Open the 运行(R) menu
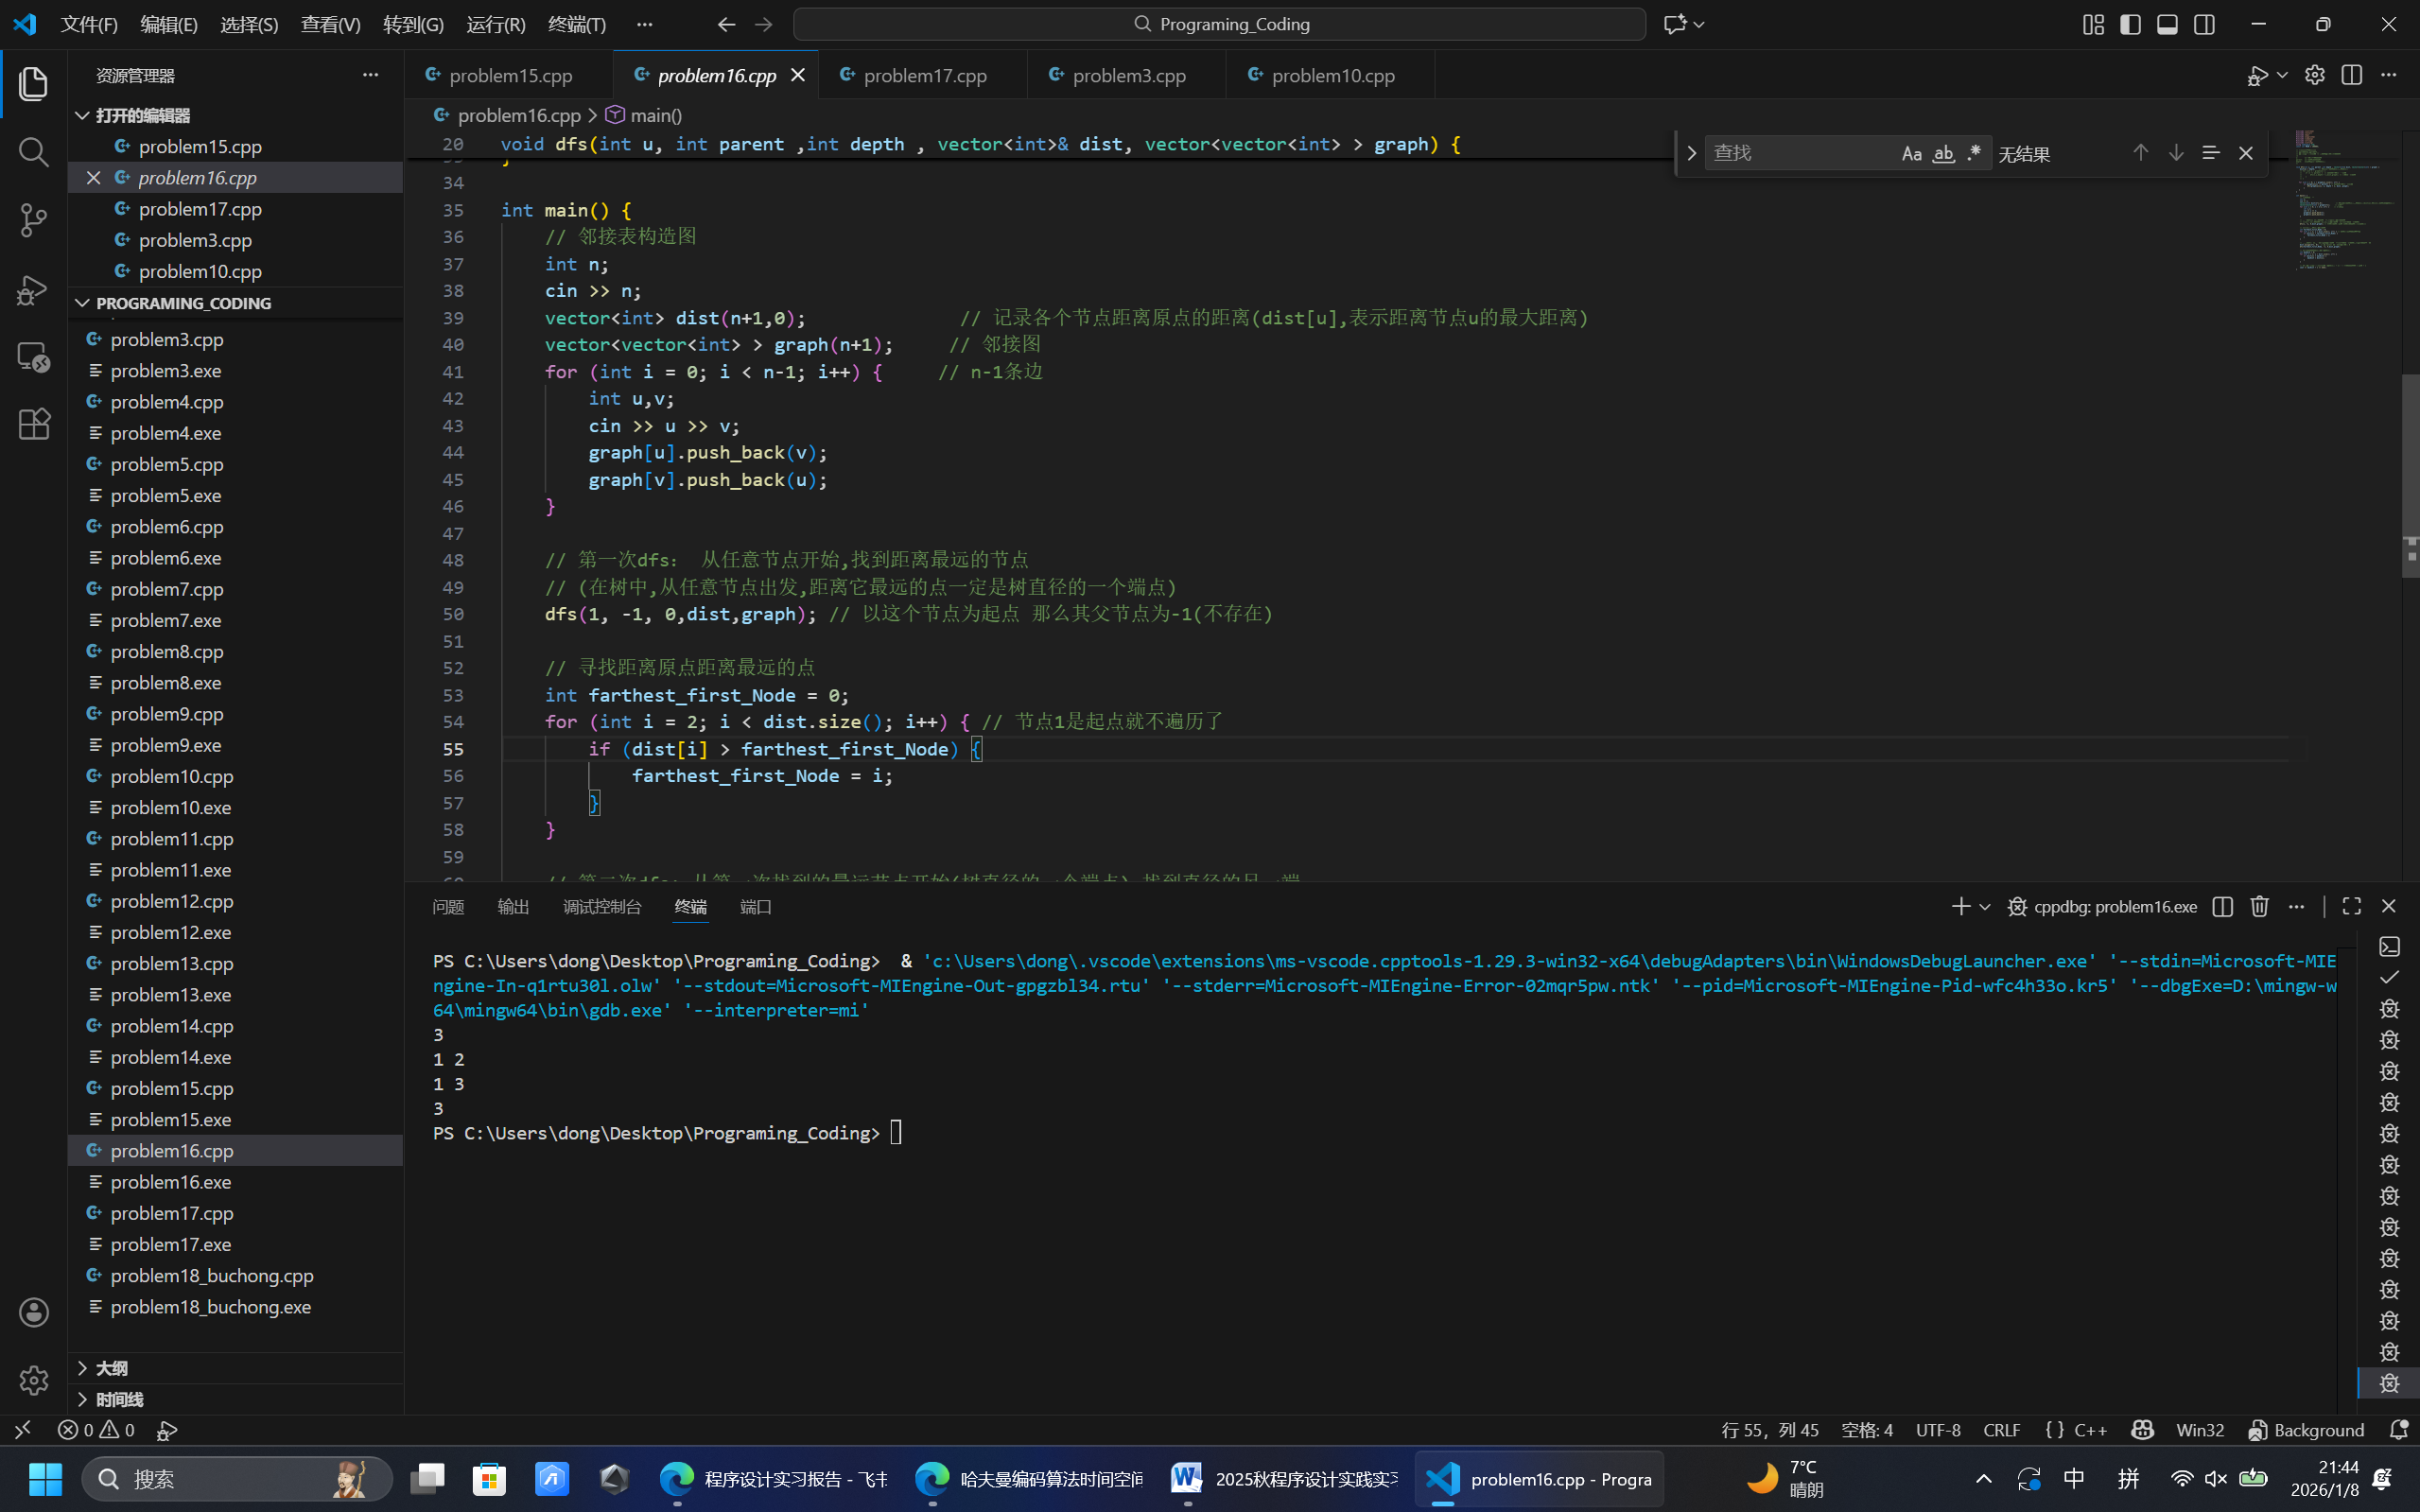The image size is (2420, 1512). coord(495,24)
